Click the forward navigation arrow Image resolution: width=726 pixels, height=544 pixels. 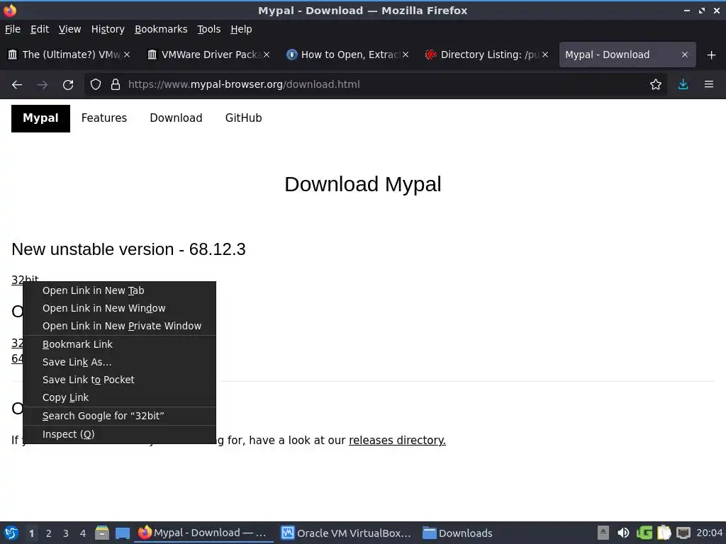point(43,85)
